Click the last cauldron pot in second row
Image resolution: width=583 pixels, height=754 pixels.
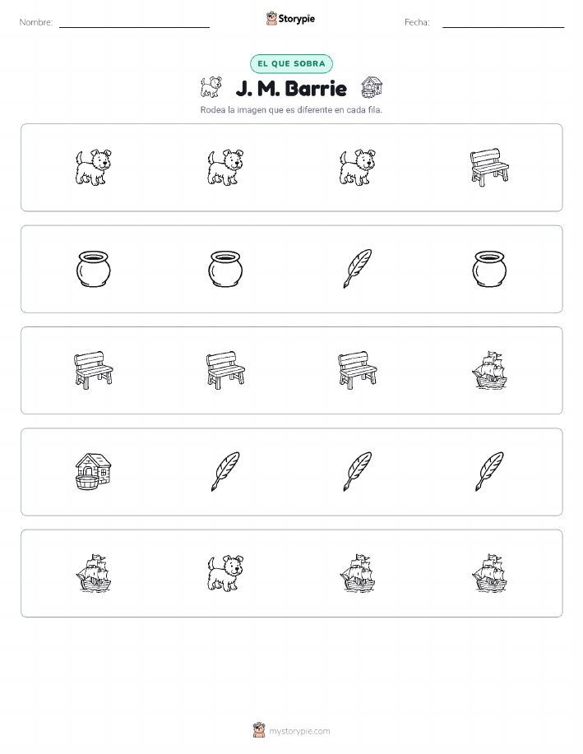(x=490, y=269)
